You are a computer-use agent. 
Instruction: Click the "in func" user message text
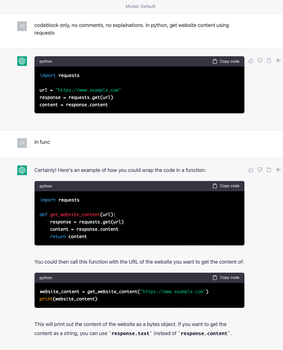(x=42, y=142)
